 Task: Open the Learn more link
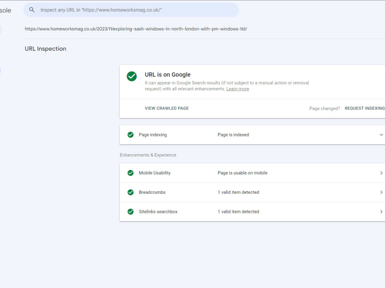point(238,89)
